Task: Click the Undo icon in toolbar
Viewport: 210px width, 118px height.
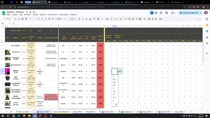Action: click(15, 19)
